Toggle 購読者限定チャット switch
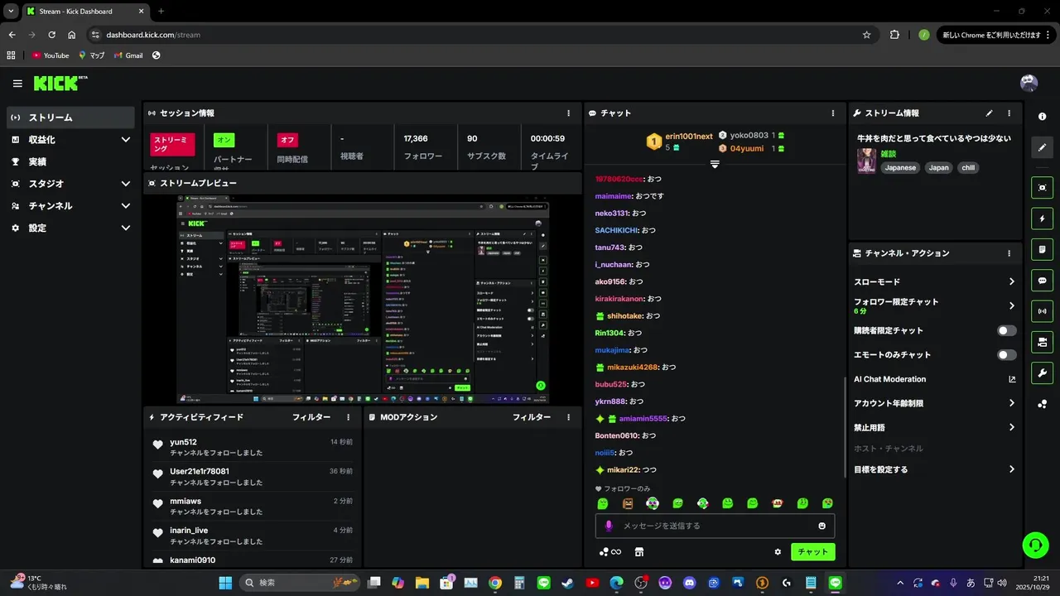 coord(1007,330)
